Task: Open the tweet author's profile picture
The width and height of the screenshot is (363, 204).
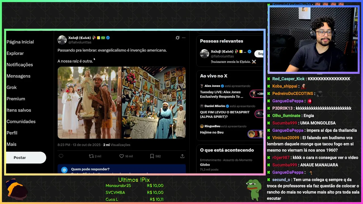Action: pyautogui.click(x=62, y=40)
